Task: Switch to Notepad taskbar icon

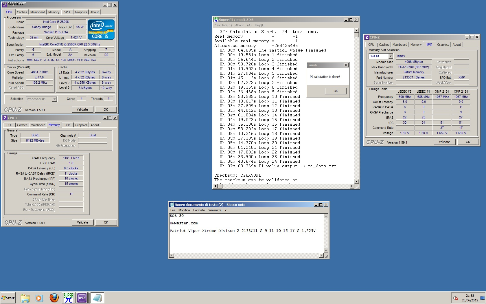Action: (x=97, y=298)
